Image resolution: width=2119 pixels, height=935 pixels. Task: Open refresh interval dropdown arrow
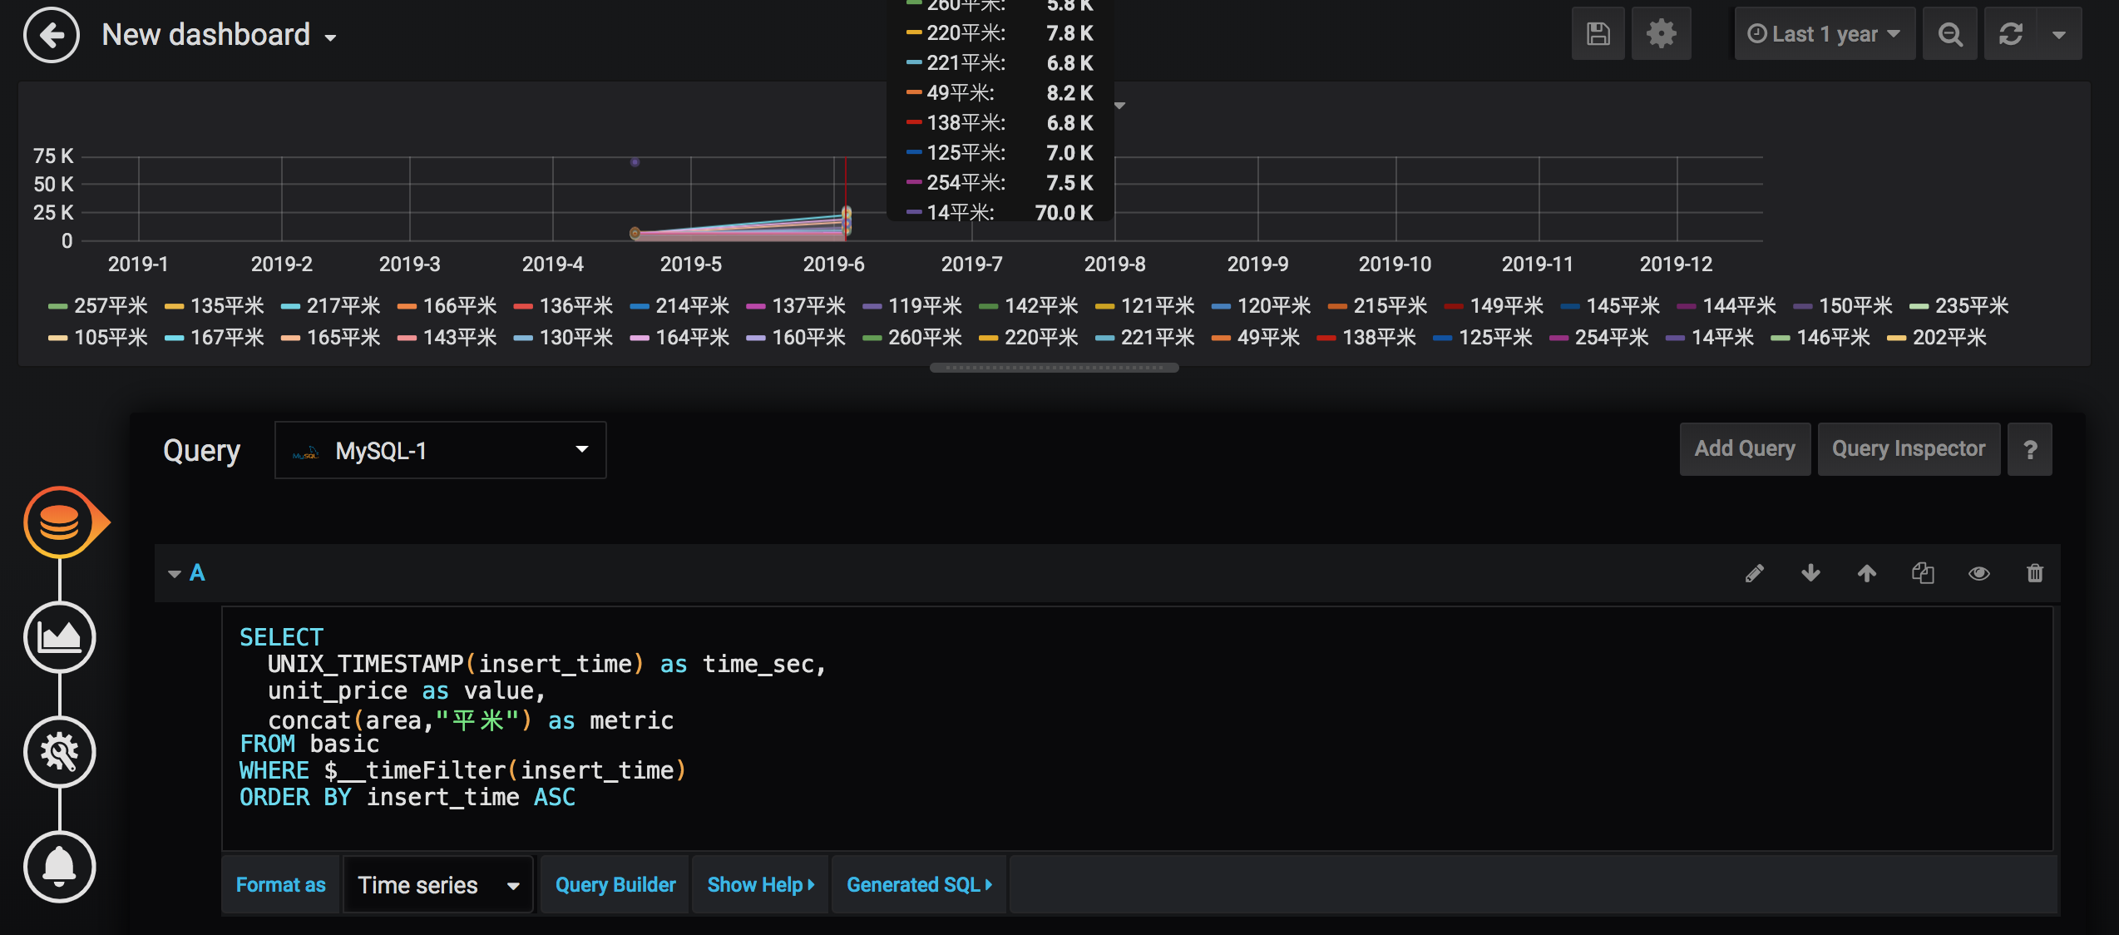(x=2059, y=34)
